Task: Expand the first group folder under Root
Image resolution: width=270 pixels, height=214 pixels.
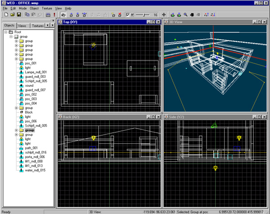Action: tap(16, 41)
